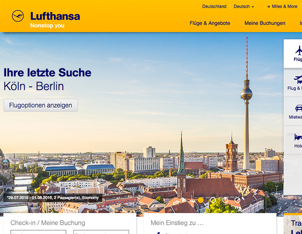Select the Hotel bed tab icon
The image size is (302, 234).
[298, 137]
